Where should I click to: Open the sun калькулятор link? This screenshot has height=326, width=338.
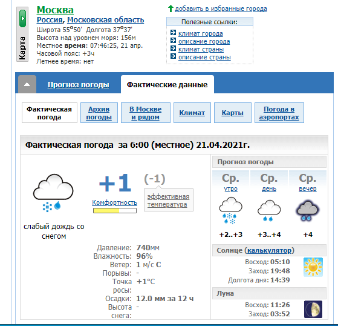click(270, 250)
